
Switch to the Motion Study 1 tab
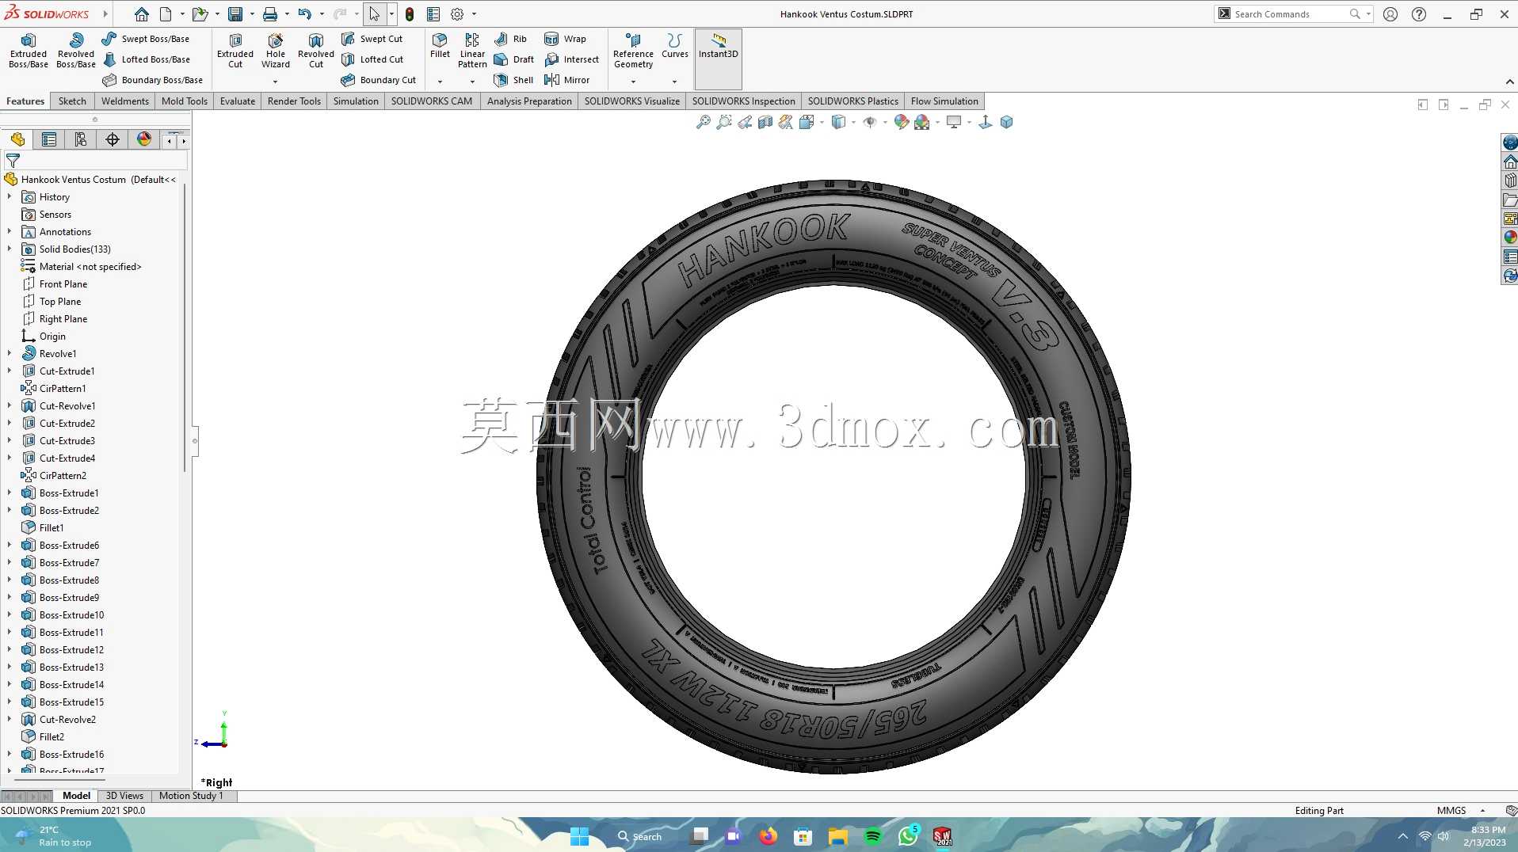click(x=191, y=796)
